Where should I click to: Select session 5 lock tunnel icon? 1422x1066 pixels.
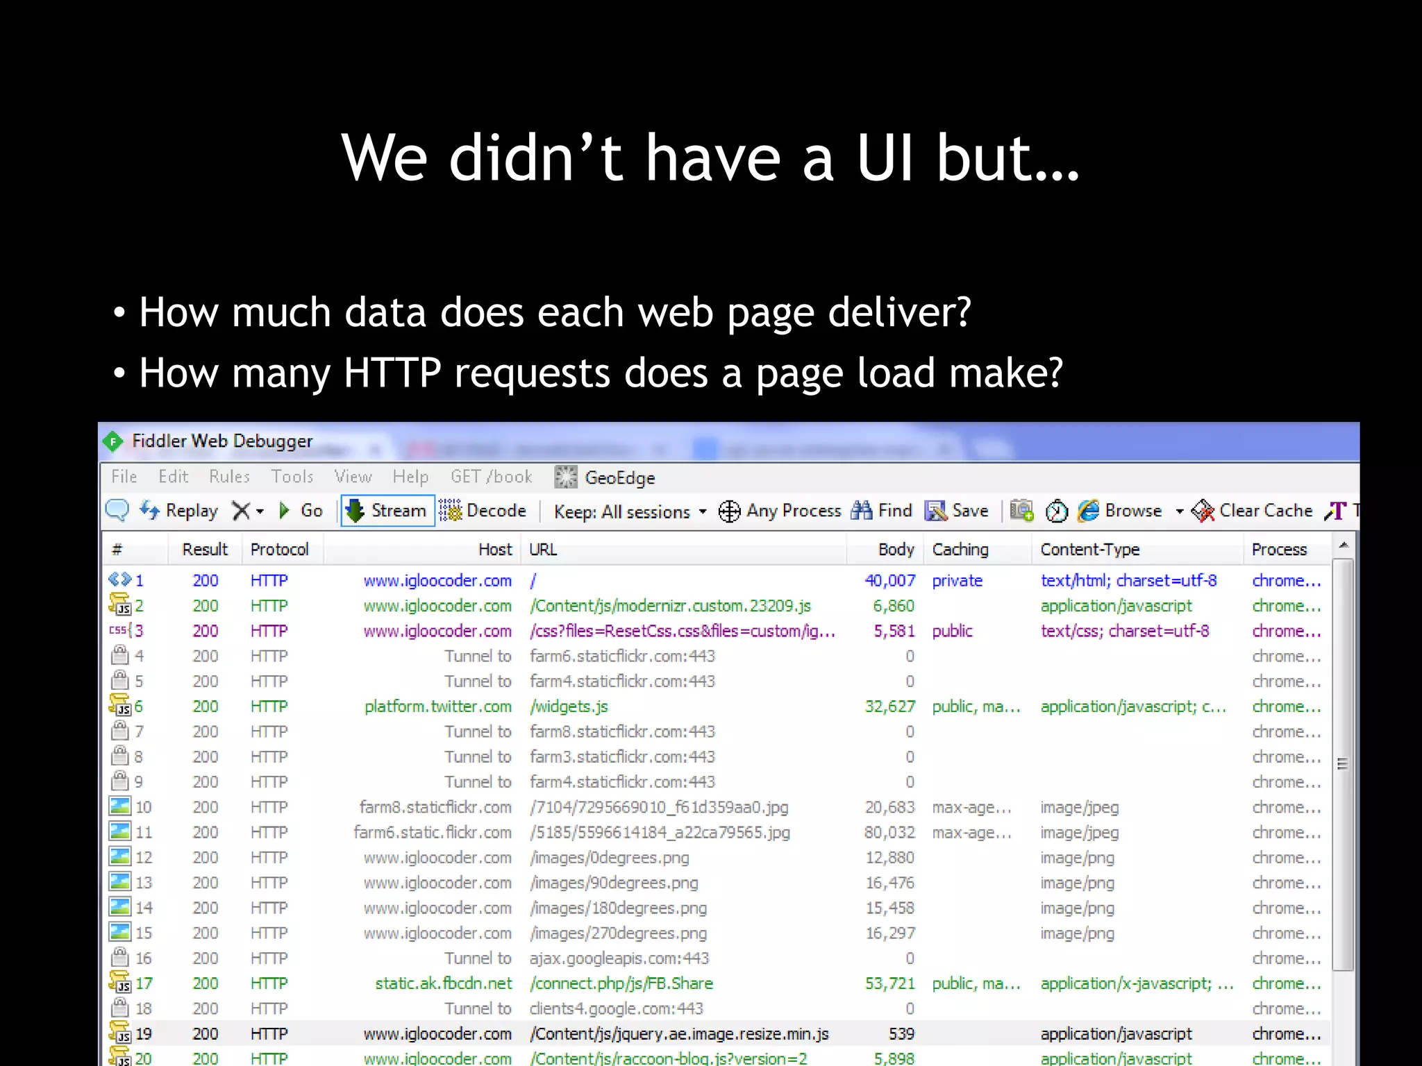120,680
